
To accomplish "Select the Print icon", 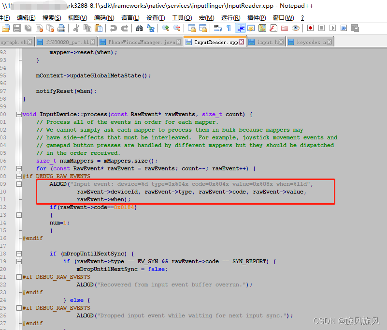I will pyautogui.click(x=61, y=29).
